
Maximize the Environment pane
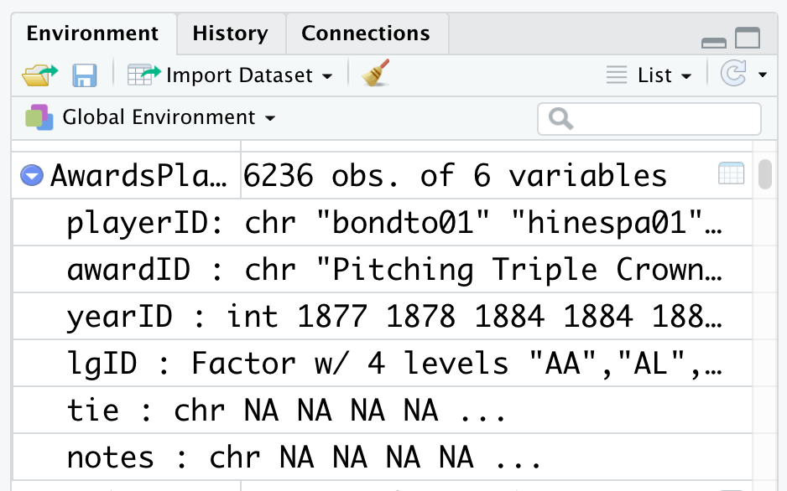748,38
